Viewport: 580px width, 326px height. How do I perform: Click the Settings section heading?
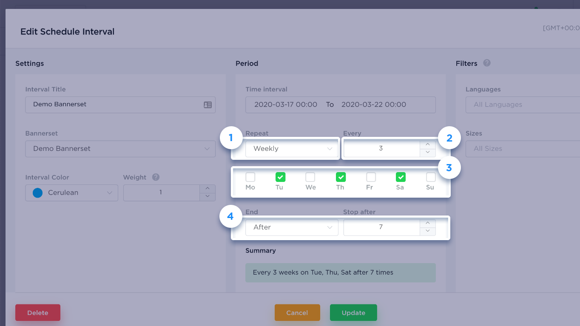click(30, 63)
